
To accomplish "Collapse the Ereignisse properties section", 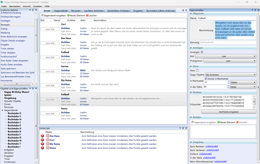I will 191,142.
